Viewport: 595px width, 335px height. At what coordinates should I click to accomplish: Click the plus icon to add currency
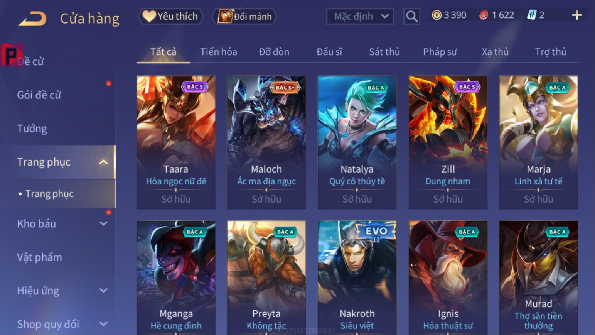(x=576, y=15)
